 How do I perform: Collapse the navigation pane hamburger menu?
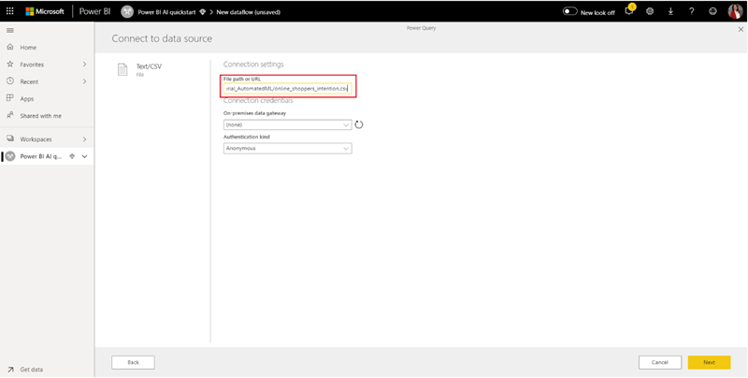coord(10,31)
